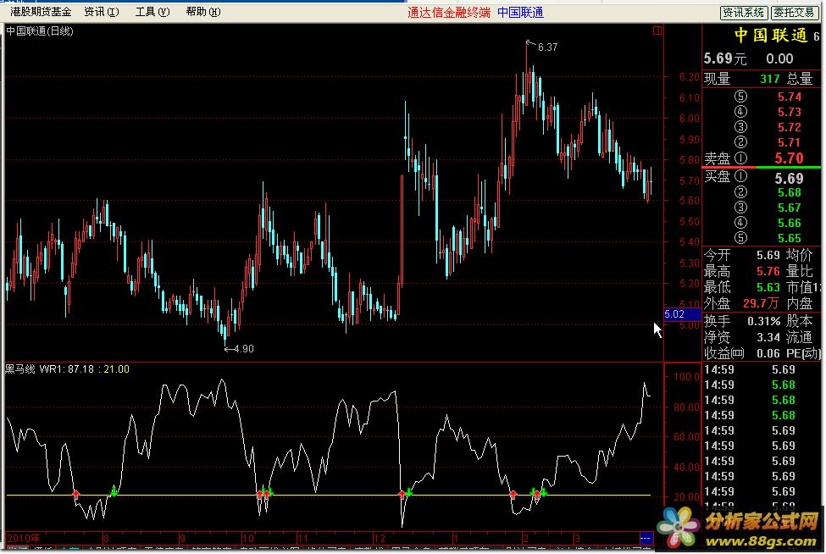Select sell level ② price 5.71
Image resolution: width=826 pixels, height=554 pixels.
click(x=789, y=142)
